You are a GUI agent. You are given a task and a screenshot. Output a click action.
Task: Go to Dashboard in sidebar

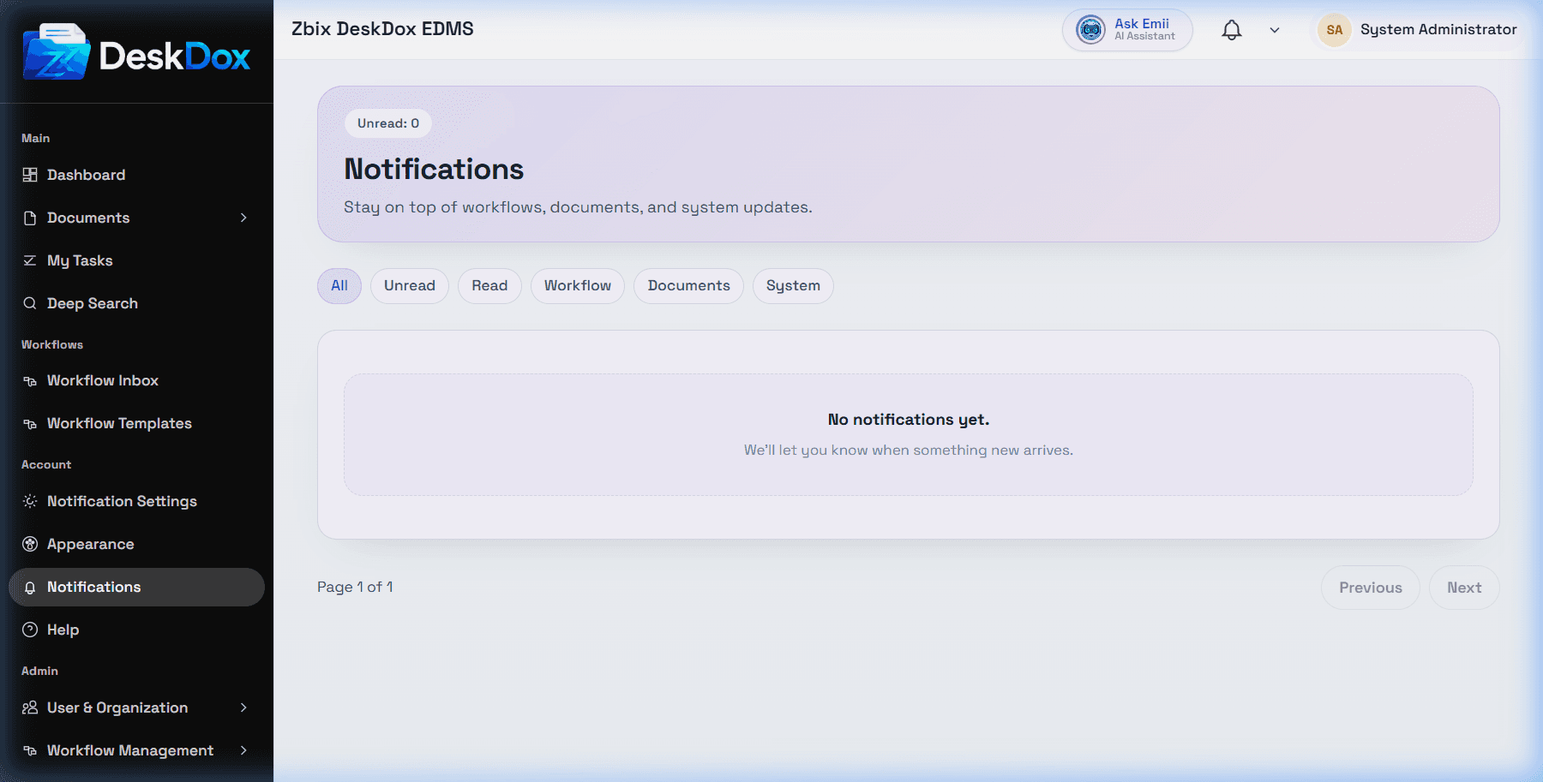(x=136, y=175)
